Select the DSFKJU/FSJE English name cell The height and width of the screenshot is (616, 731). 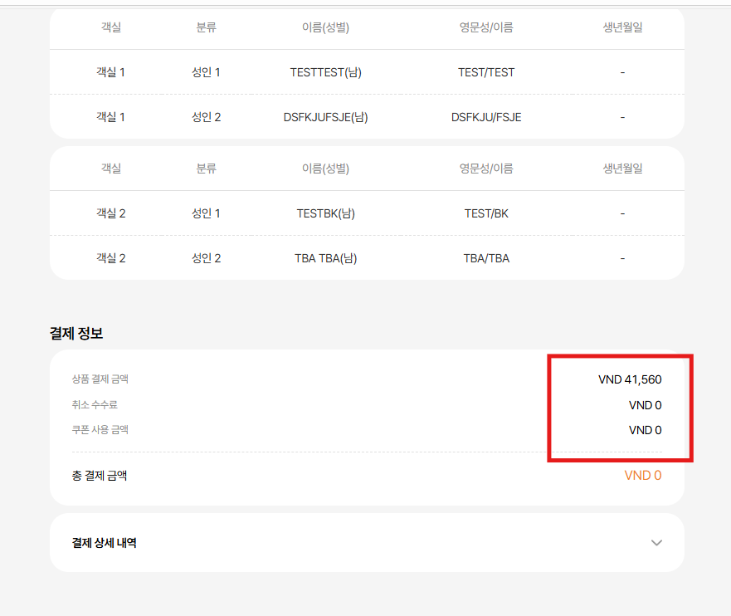pos(486,117)
